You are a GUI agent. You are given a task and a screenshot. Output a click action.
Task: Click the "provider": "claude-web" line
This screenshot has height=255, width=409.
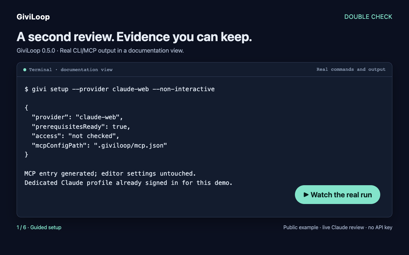(77, 117)
